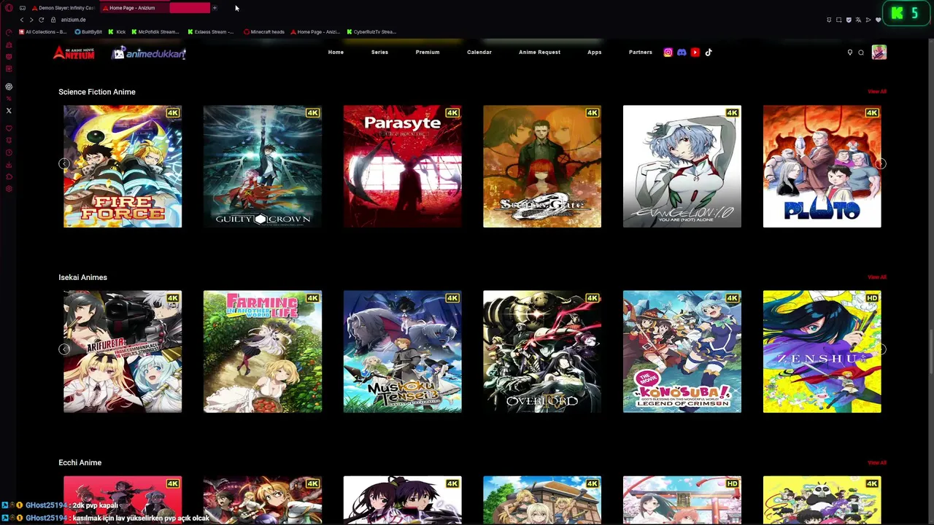This screenshot has height=525, width=934.
Task: Show previous Science Fiction Anime titles
Action: pyautogui.click(x=64, y=164)
